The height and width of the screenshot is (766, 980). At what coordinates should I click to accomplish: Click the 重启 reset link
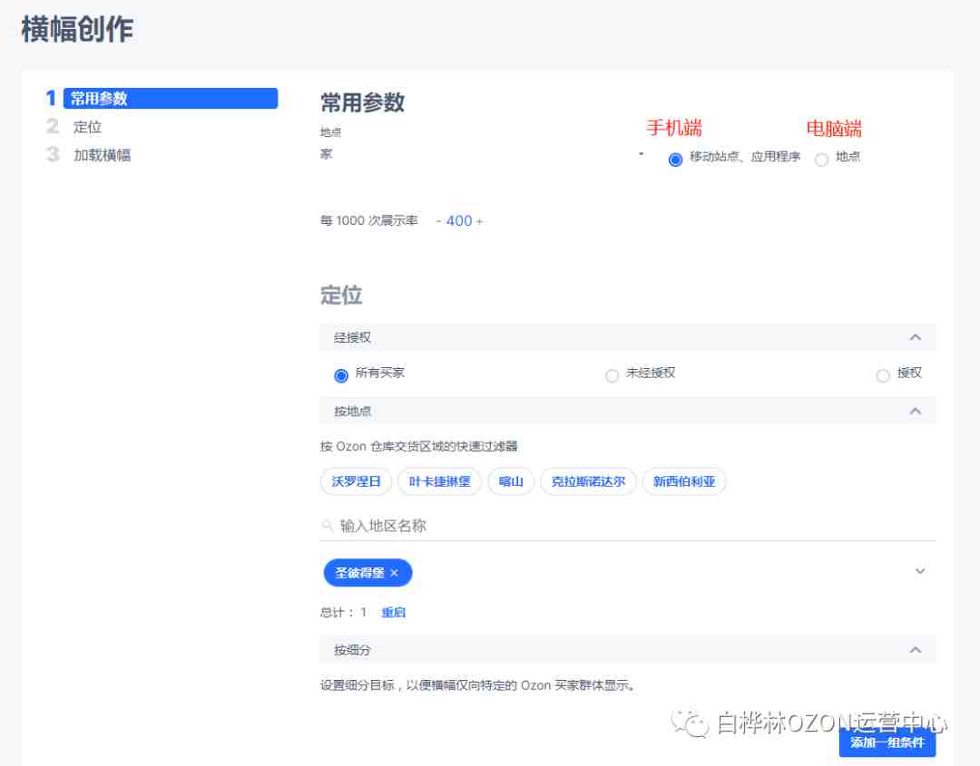tap(393, 613)
